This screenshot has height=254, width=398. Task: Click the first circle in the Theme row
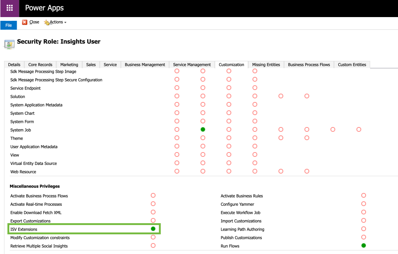[x=177, y=138]
